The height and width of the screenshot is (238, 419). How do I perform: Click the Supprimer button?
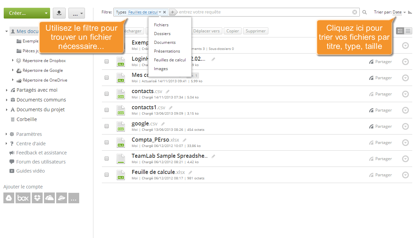coord(256,31)
